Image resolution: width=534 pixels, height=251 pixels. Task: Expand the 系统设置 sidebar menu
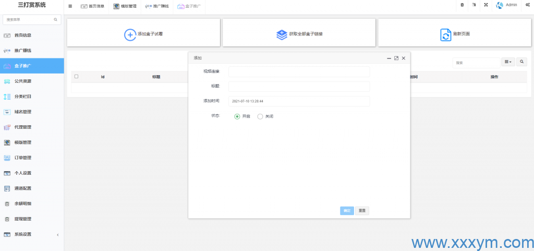point(31,234)
